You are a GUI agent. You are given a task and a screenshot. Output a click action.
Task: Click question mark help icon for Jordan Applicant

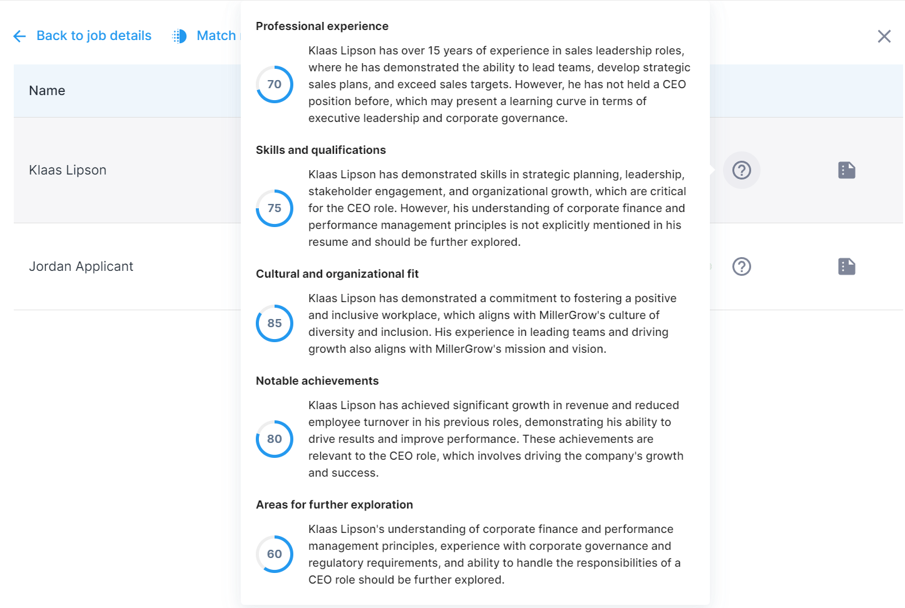coord(742,266)
